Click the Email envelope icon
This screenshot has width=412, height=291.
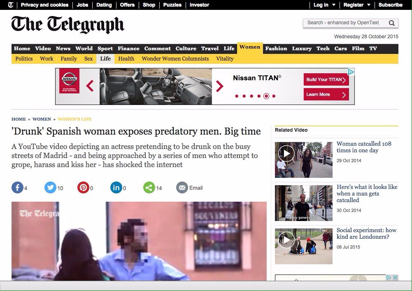pos(182,188)
